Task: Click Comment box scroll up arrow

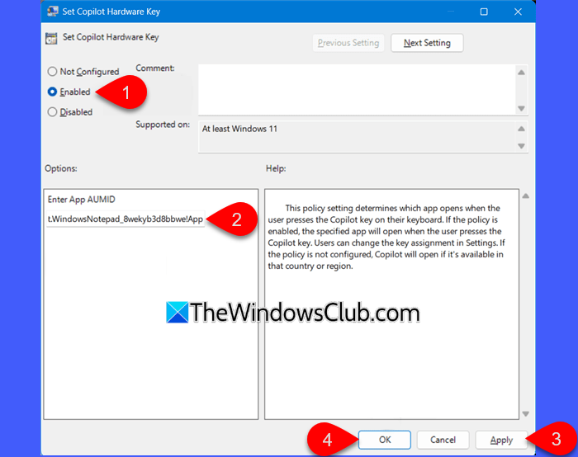Action: point(521,73)
